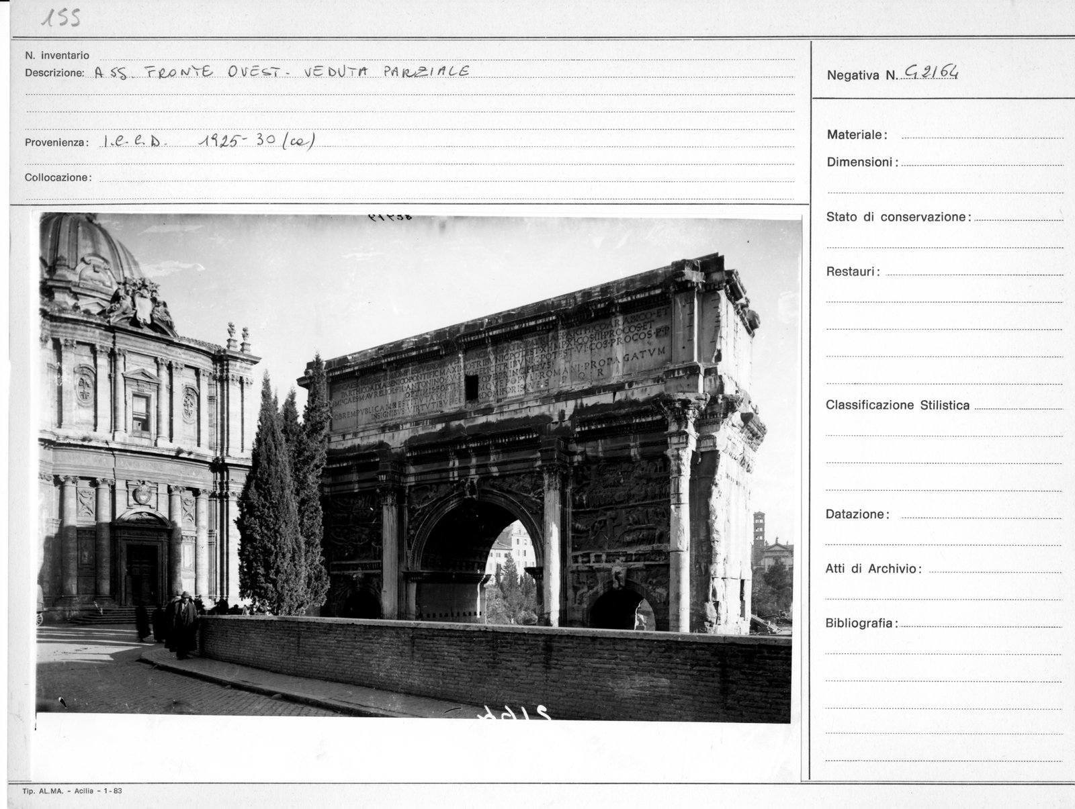The height and width of the screenshot is (809, 1075).
Task: Click the 'Provenienza:' label
Action: point(56,143)
